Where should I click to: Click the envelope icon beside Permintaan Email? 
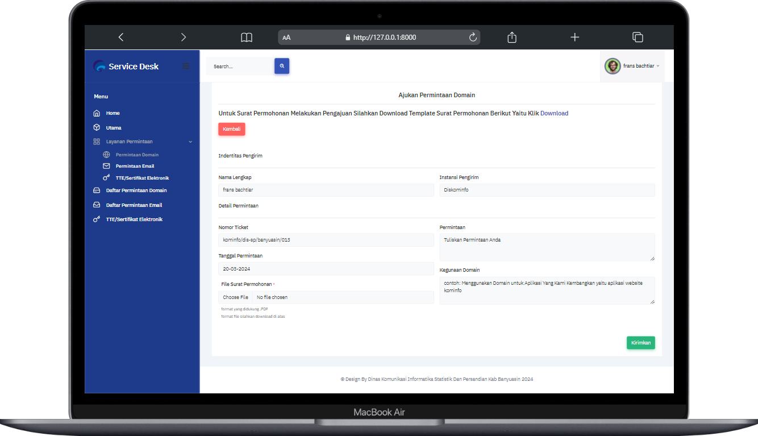click(106, 166)
